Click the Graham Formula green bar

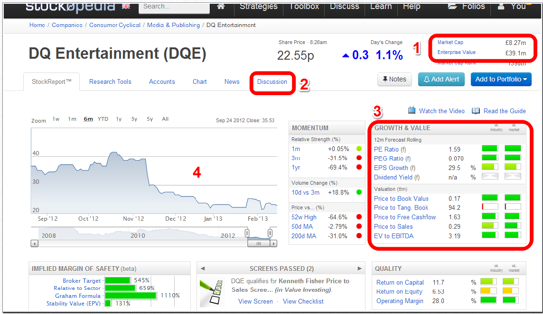click(x=131, y=296)
